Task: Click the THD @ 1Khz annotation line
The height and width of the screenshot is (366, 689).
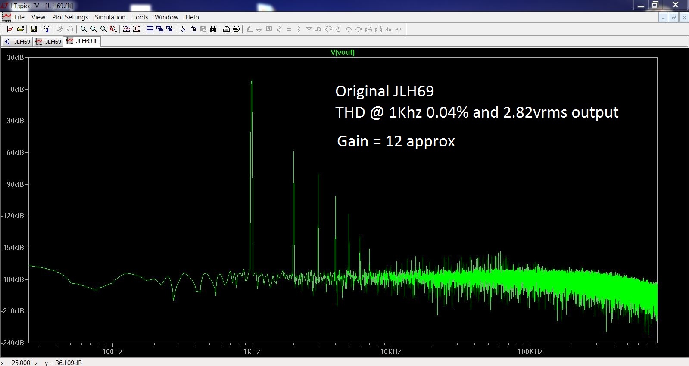Action: [x=477, y=112]
